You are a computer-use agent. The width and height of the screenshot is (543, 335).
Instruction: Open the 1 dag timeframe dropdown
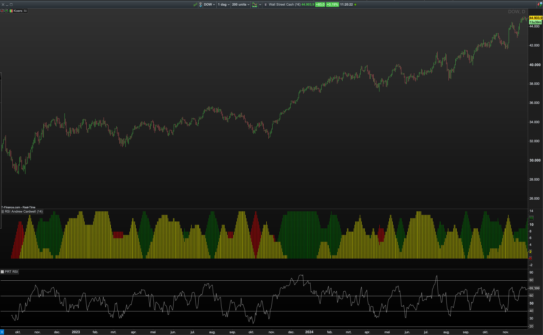point(223,4)
